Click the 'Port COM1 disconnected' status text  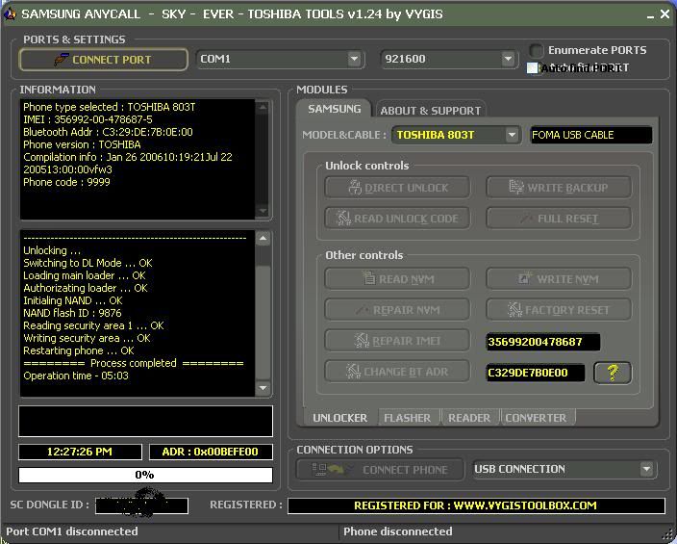72,531
